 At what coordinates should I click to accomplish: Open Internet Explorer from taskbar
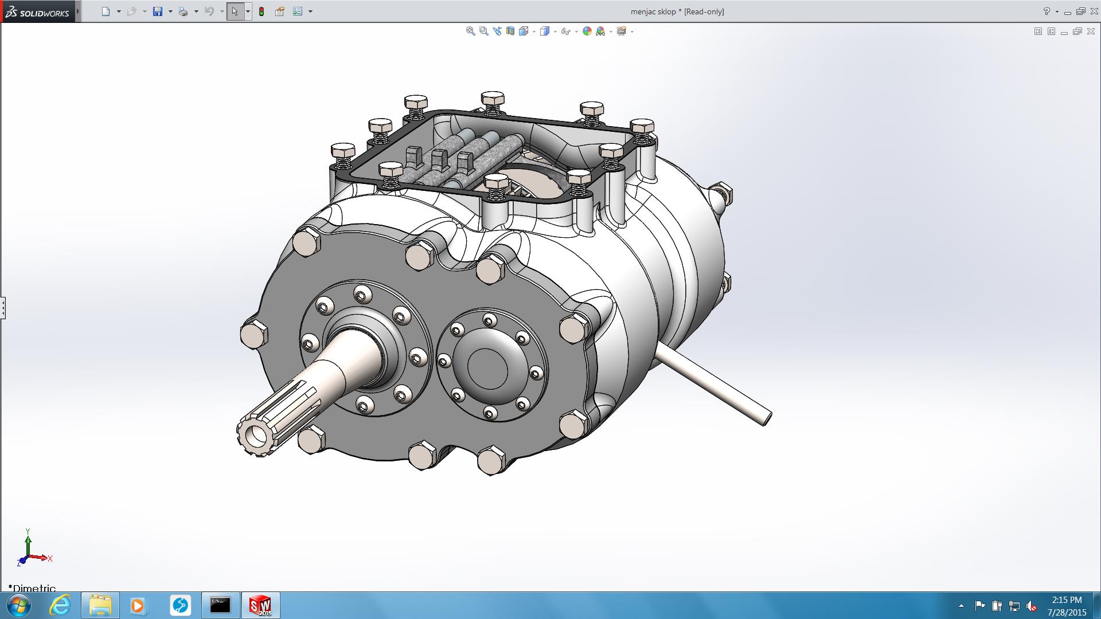click(60, 605)
